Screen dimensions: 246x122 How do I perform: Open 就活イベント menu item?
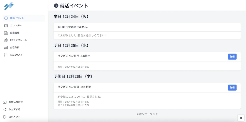pos(24,18)
